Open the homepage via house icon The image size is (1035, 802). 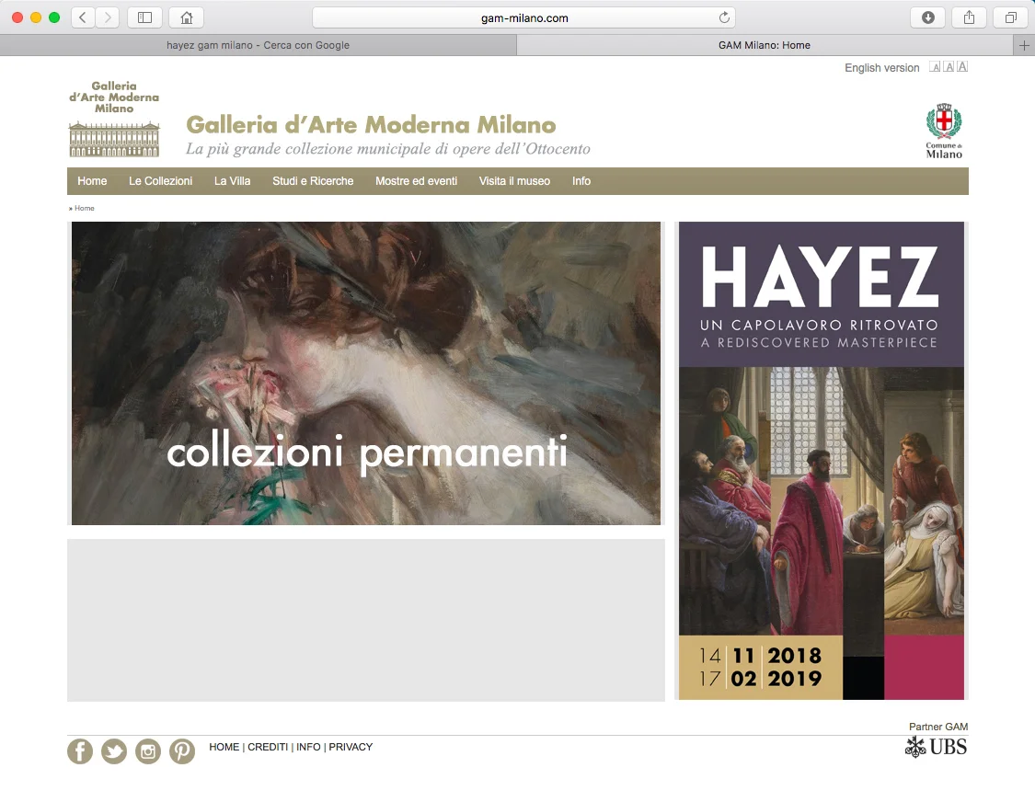coord(186,17)
